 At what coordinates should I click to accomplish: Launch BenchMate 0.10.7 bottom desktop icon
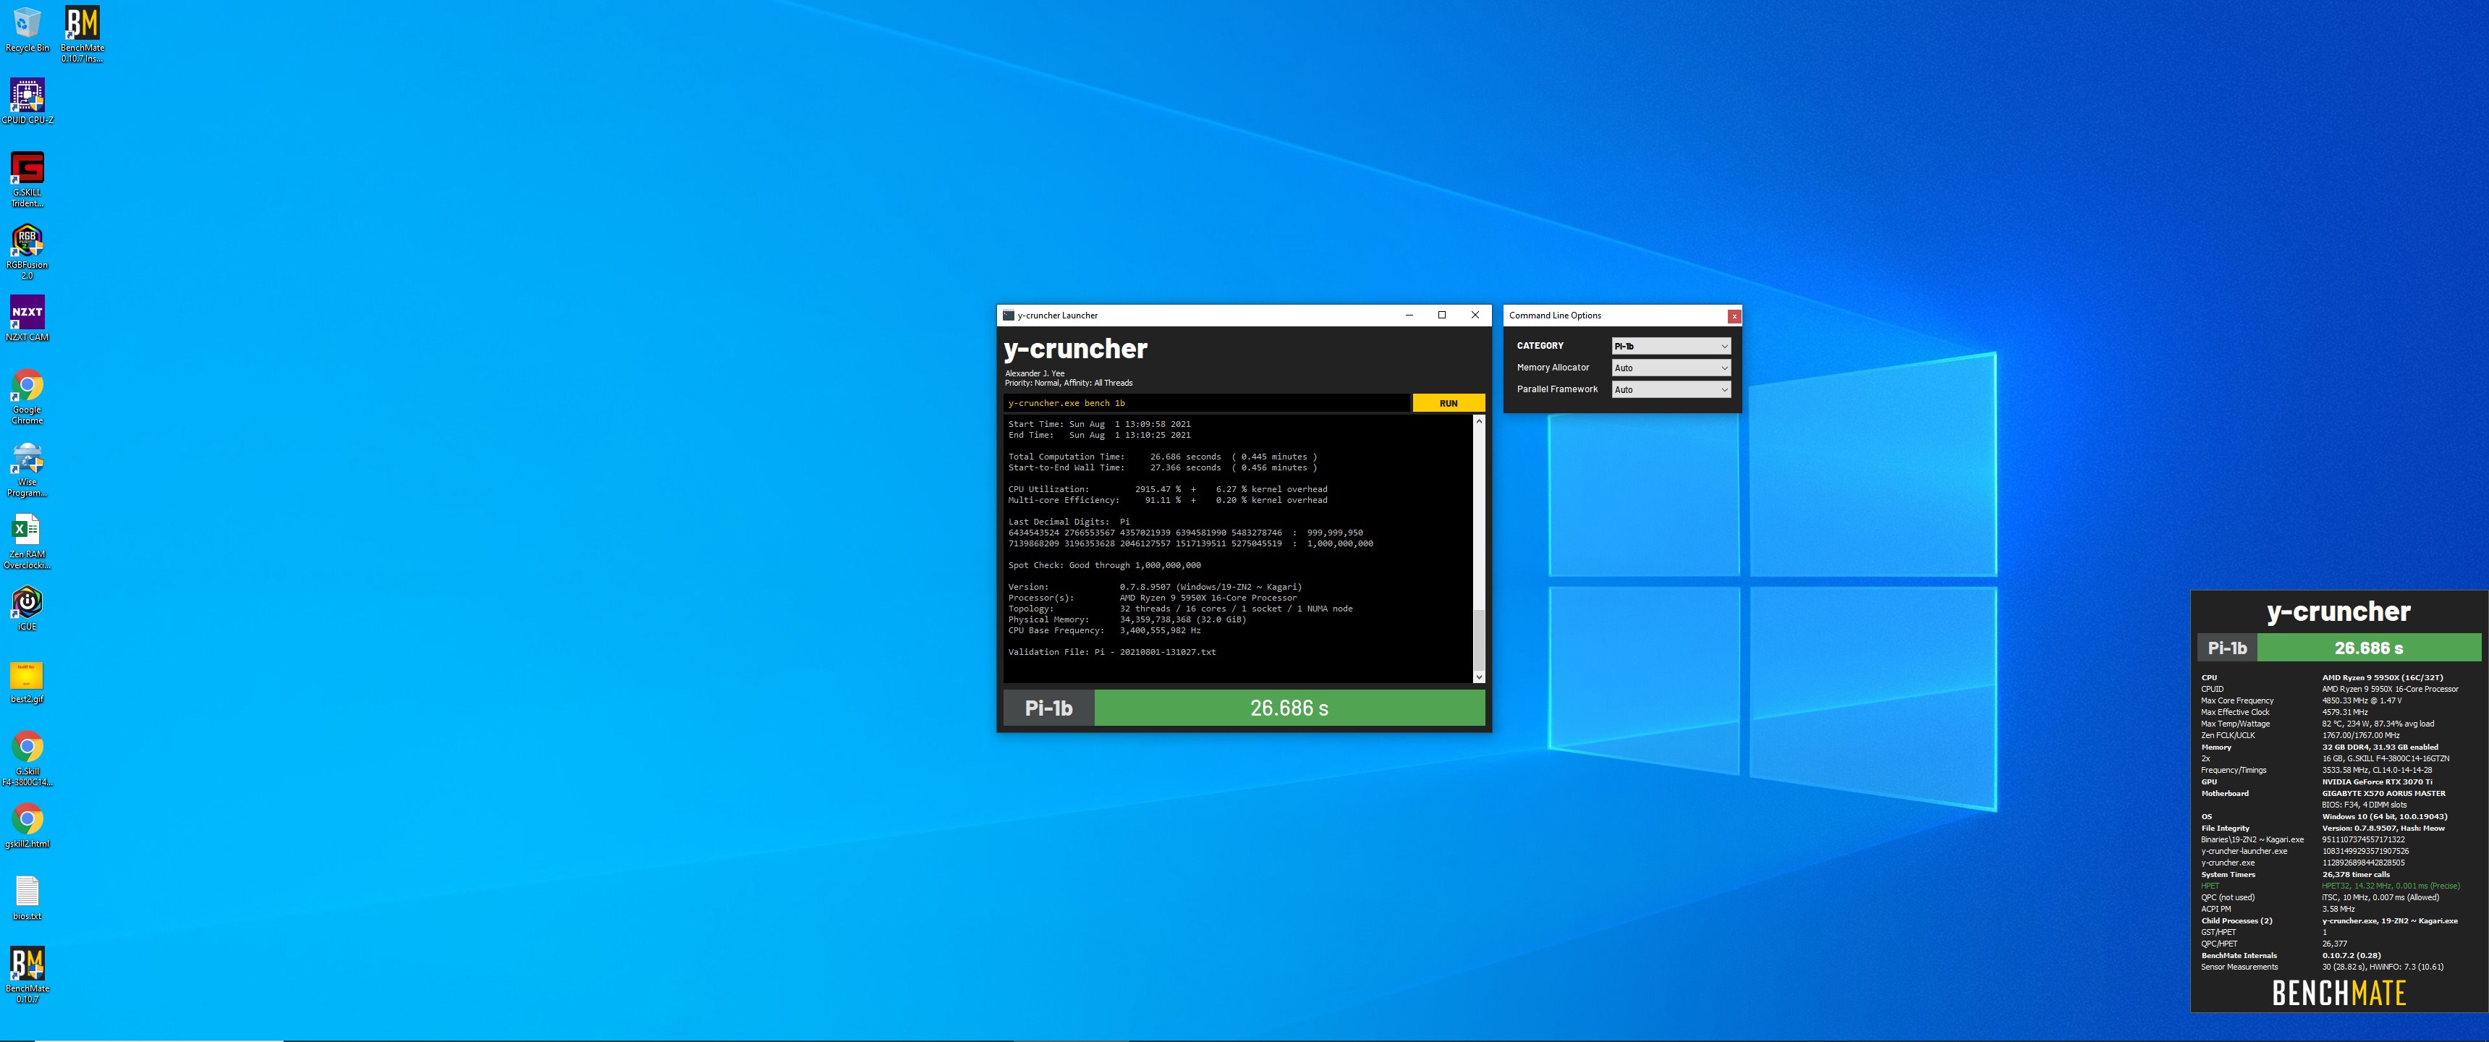click(27, 975)
